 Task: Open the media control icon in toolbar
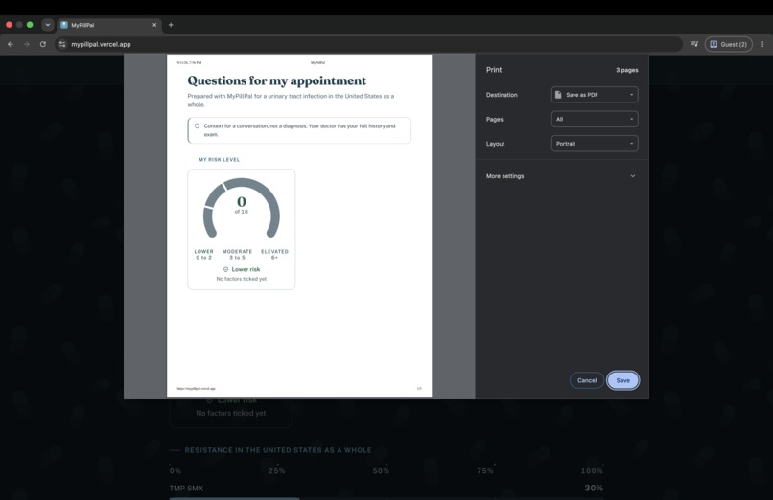[x=694, y=44]
